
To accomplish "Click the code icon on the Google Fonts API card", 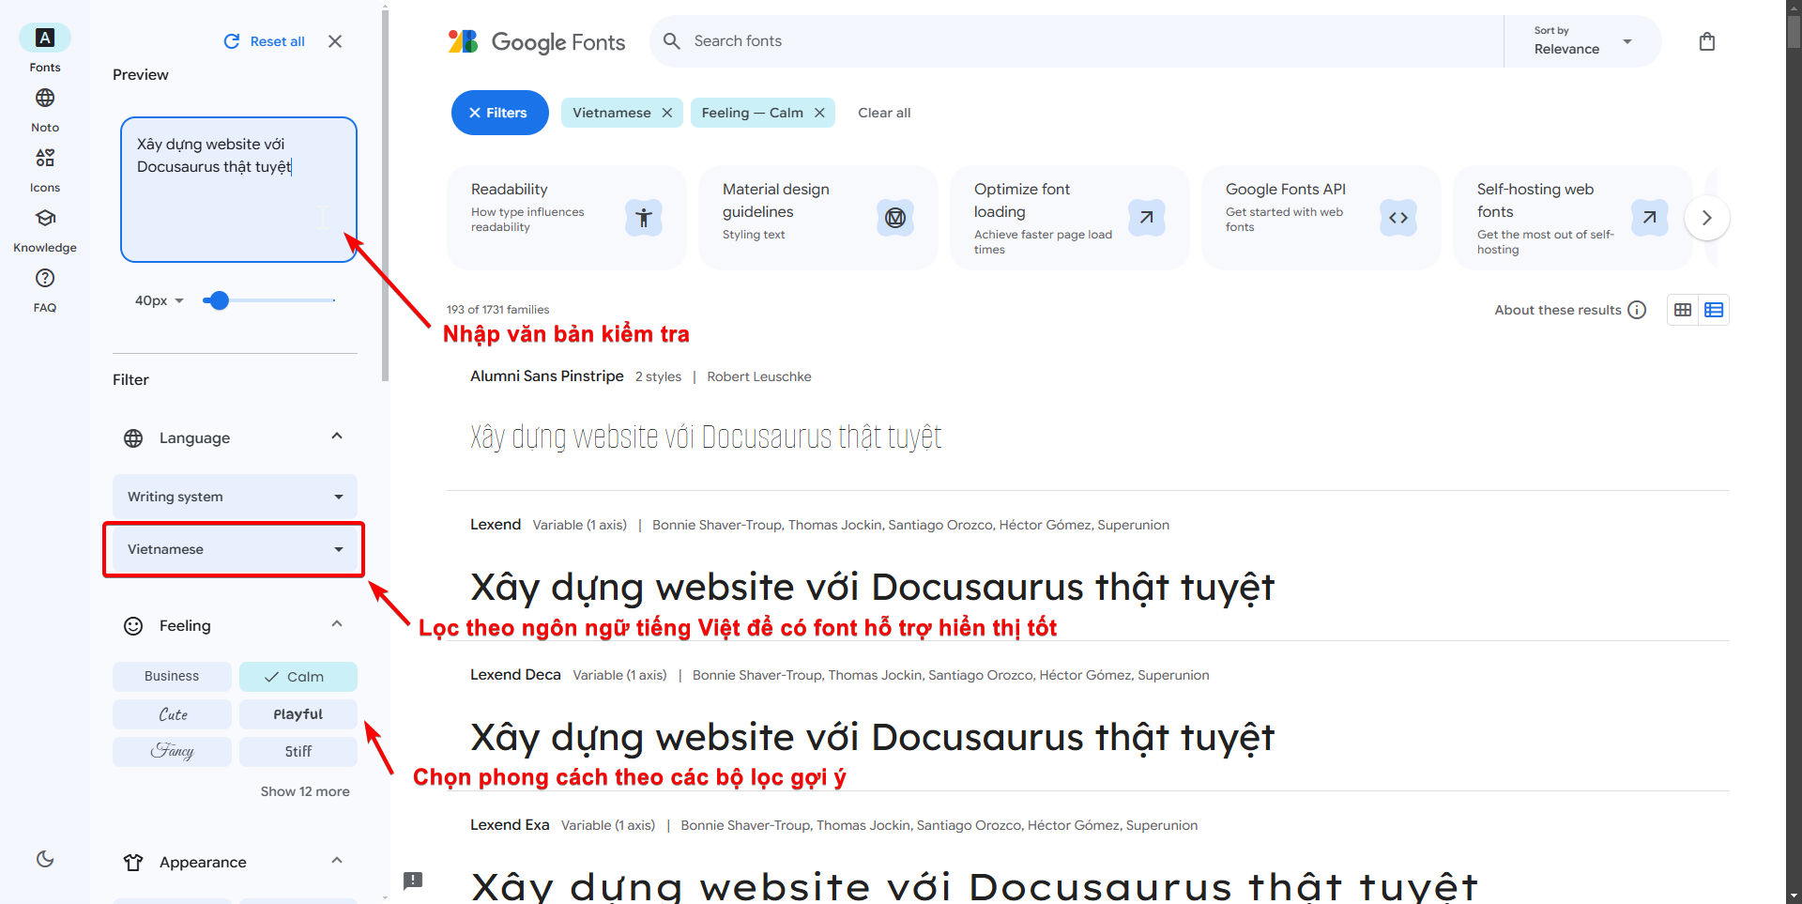I will (1397, 217).
